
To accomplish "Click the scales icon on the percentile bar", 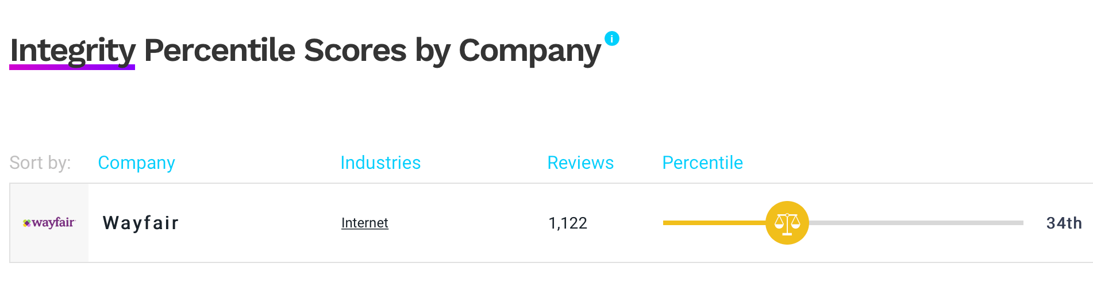I will coord(787,223).
